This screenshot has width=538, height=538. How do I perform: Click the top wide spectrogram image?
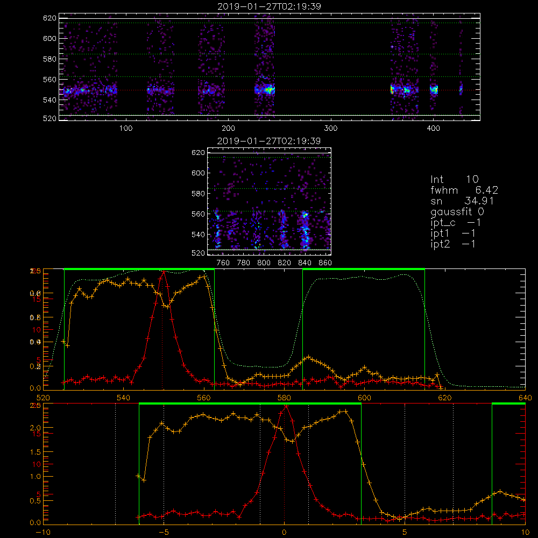[x=270, y=67]
